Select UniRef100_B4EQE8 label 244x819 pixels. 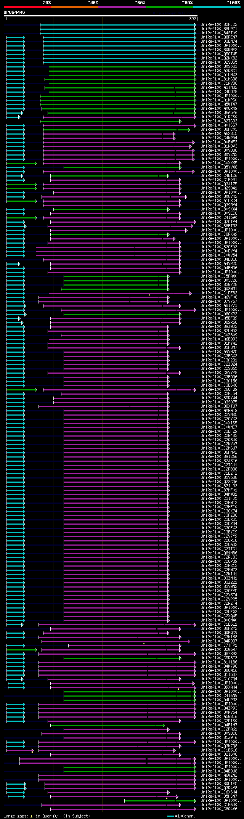(x=219, y=259)
